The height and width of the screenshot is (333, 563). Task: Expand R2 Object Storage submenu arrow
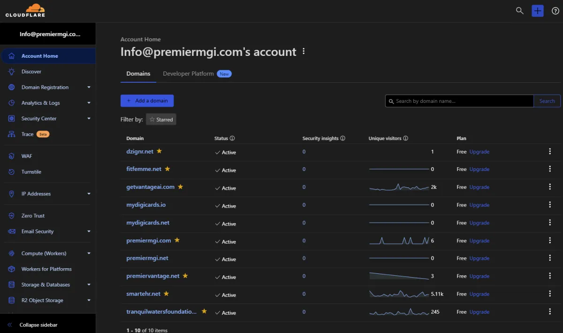click(89, 301)
